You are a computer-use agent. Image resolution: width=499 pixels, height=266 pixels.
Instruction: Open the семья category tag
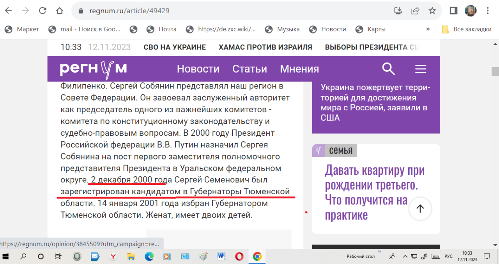pos(335,151)
